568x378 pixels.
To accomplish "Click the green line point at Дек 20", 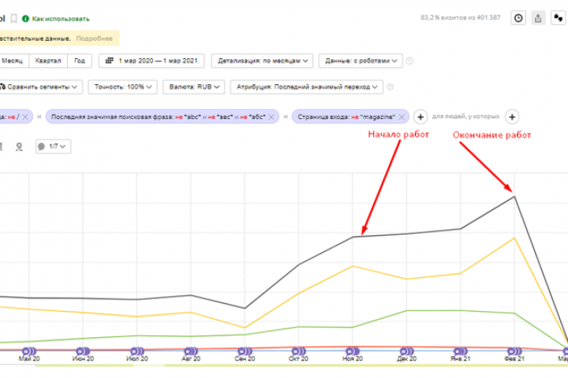I will (406, 310).
